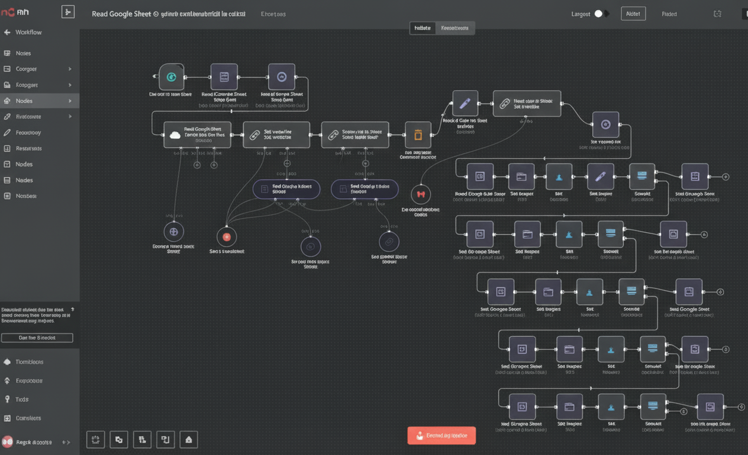748x455 pixels.
Task: Switch to the left canvas tab at top center
Action: [423, 28]
